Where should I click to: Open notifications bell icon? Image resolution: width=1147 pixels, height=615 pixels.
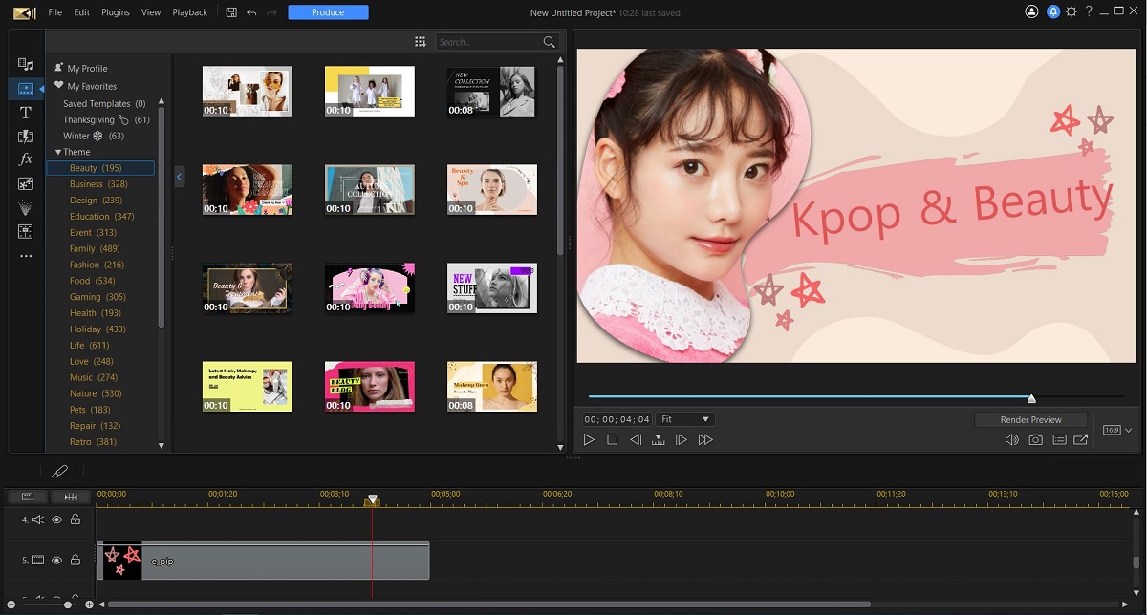pos(1052,12)
